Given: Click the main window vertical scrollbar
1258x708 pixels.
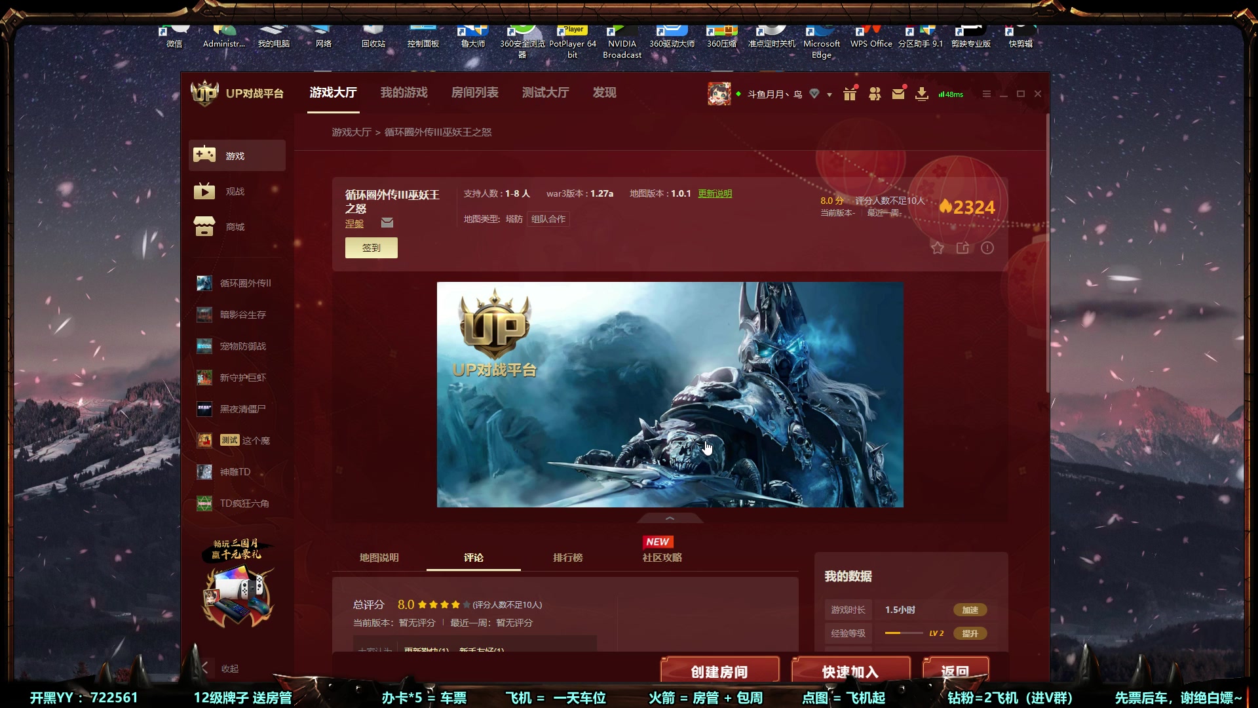Looking at the screenshot, I should [1046, 253].
